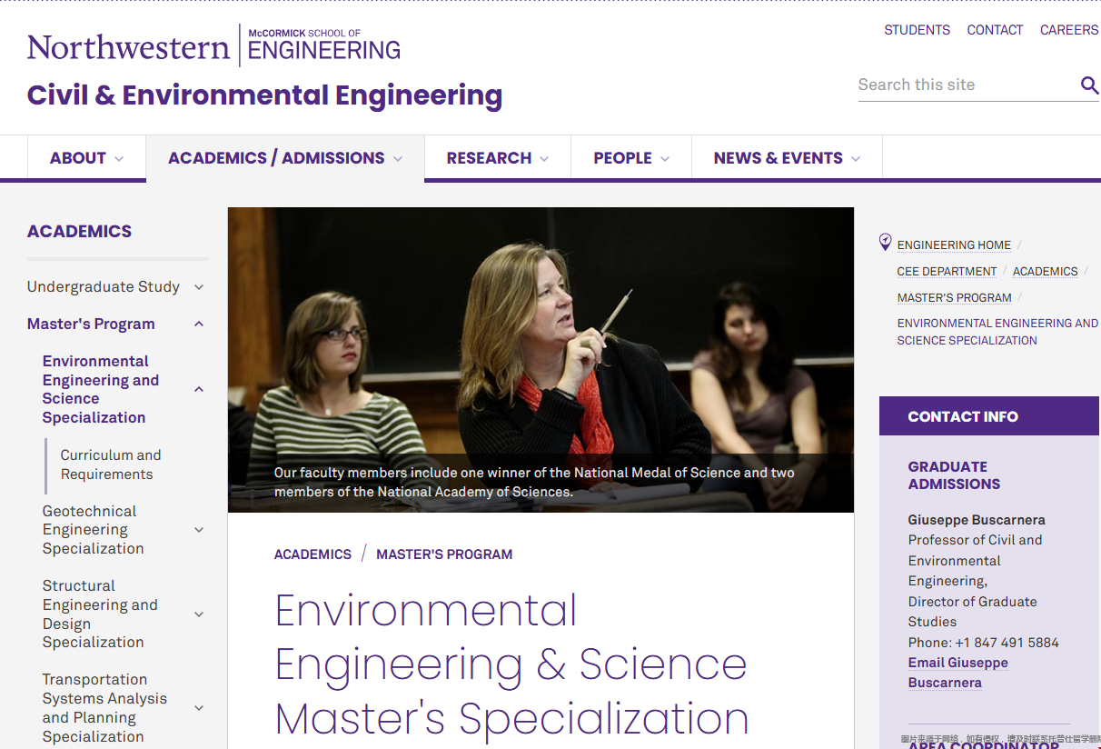This screenshot has height=749, width=1101.
Task: Open the About dropdown menu
Action: point(86,158)
